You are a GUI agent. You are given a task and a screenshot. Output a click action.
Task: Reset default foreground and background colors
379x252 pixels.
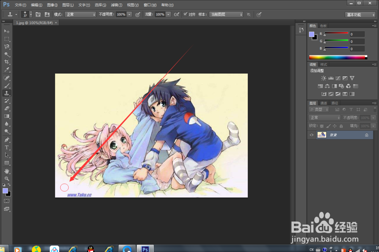pyautogui.click(x=4, y=185)
